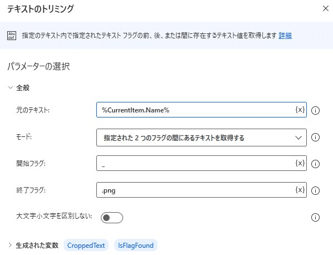Image resolution: width=333 pixels, height=255 pixels.
Task: Show info for 大文字小文字を区別しない option
Action: [x=315, y=218]
